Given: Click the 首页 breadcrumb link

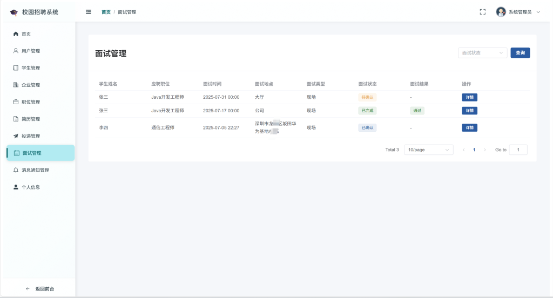Looking at the screenshot, I should coord(106,12).
